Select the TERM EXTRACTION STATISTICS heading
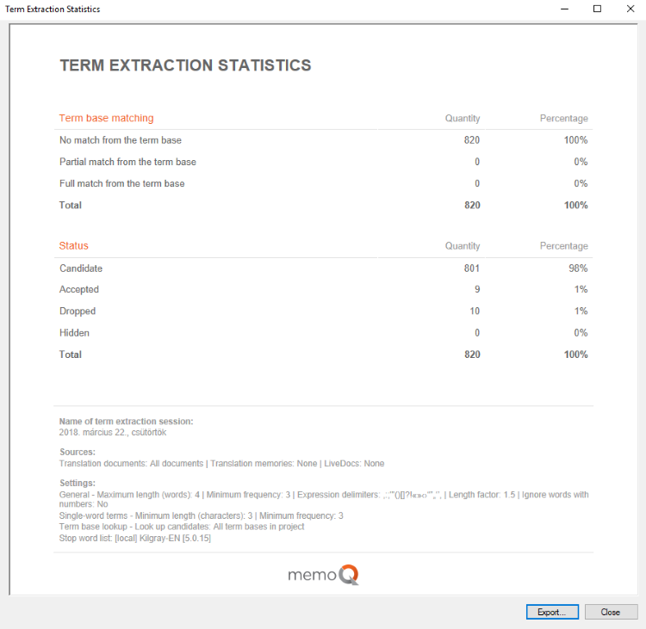Screen dimensions: 646x629 pos(185,65)
